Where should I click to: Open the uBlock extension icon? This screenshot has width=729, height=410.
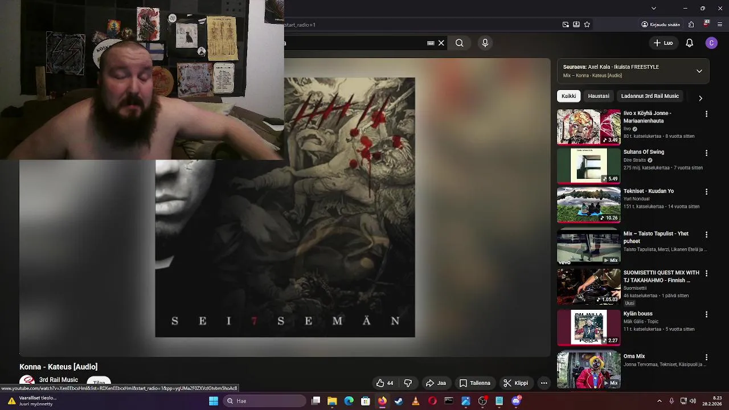(x=706, y=24)
